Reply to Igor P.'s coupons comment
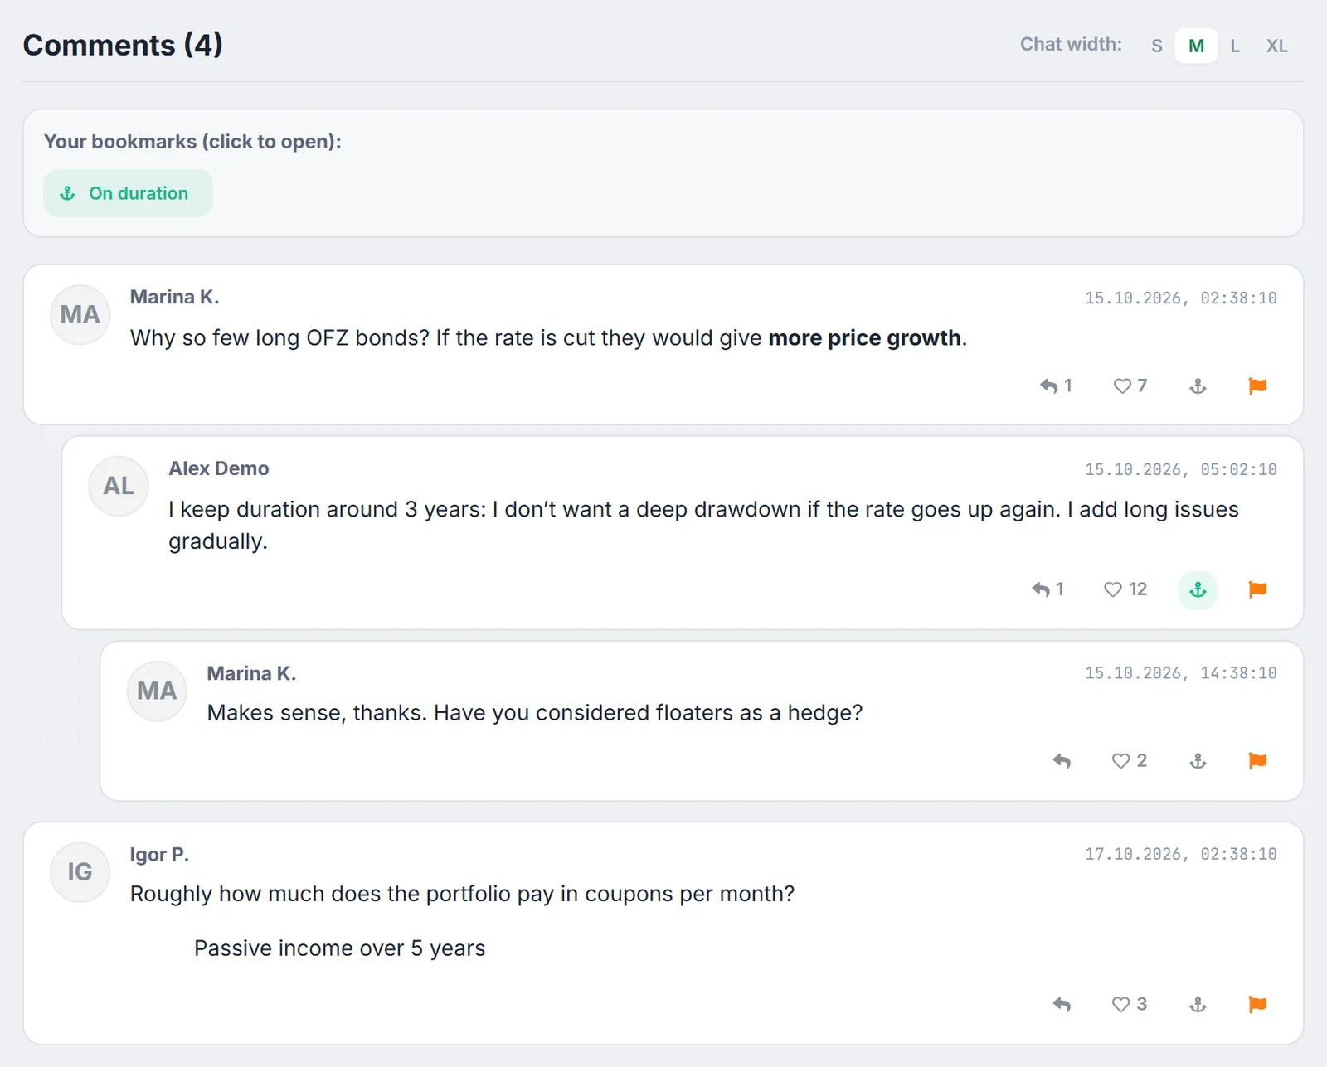The image size is (1327, 1067). 1062,1005
